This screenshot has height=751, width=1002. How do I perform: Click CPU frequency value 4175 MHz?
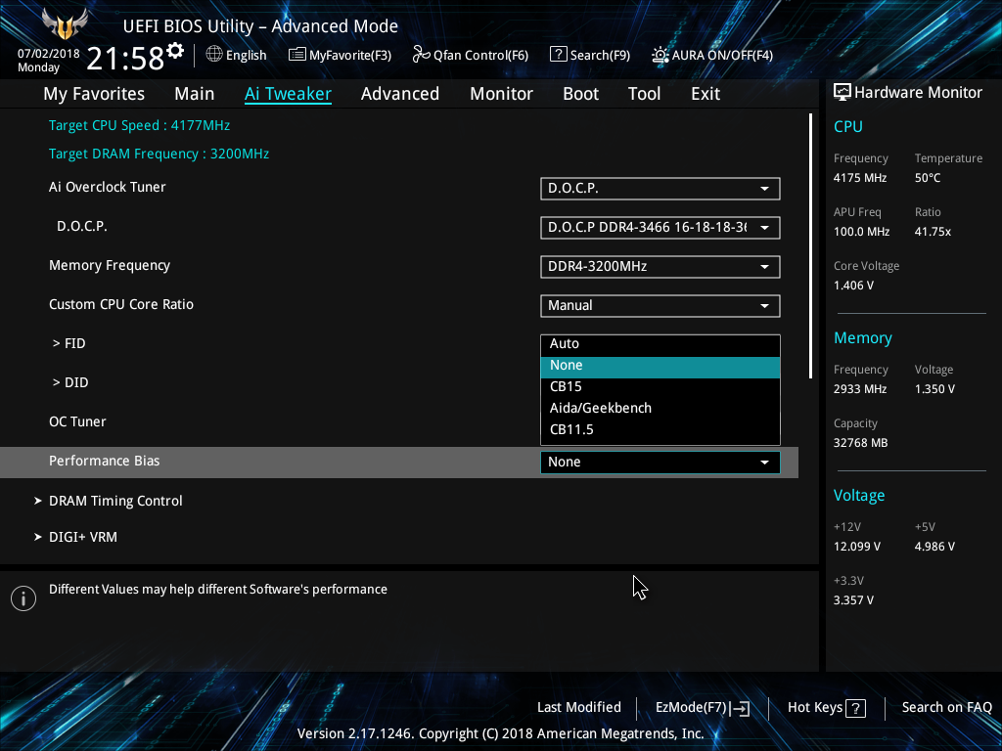tap(859, 178)
